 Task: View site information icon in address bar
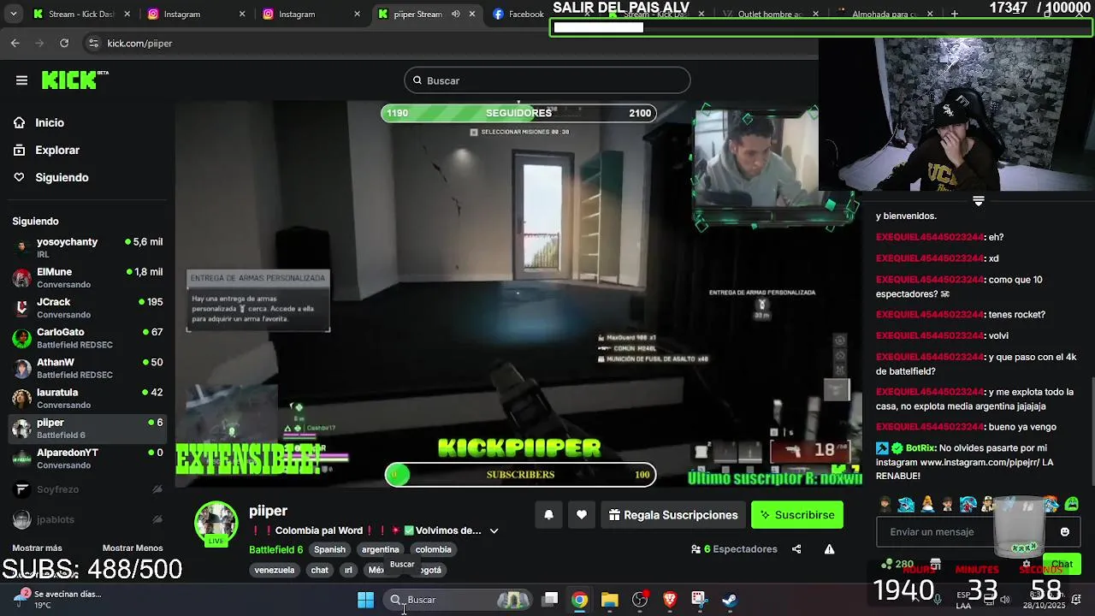92,43
